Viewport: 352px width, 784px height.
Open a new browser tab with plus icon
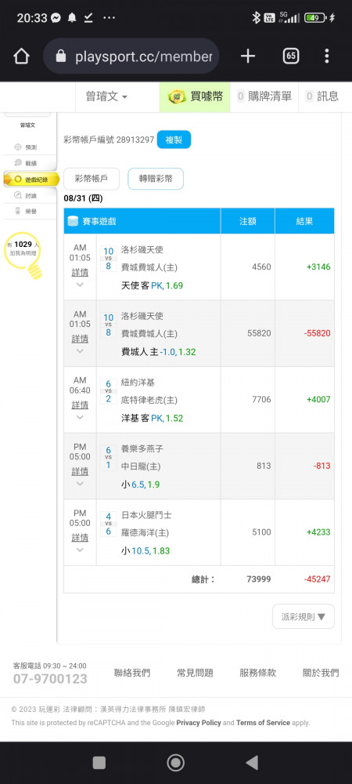(x=248, y=56)
